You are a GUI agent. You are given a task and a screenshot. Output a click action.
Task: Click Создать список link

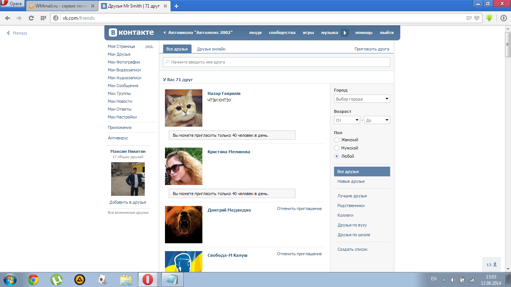coord(352,249)
